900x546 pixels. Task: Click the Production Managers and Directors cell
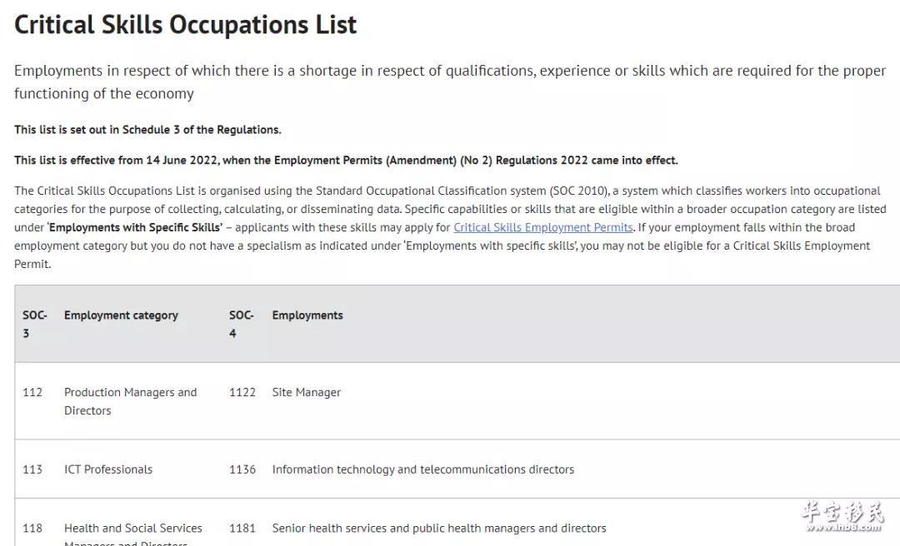click(x=130, y=401)
